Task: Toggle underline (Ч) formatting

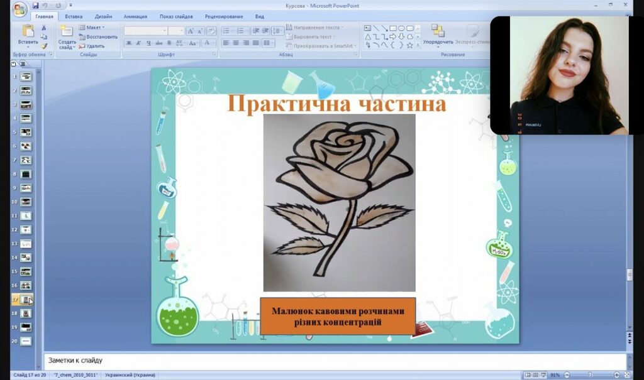Action: click(x=148, y=43)
